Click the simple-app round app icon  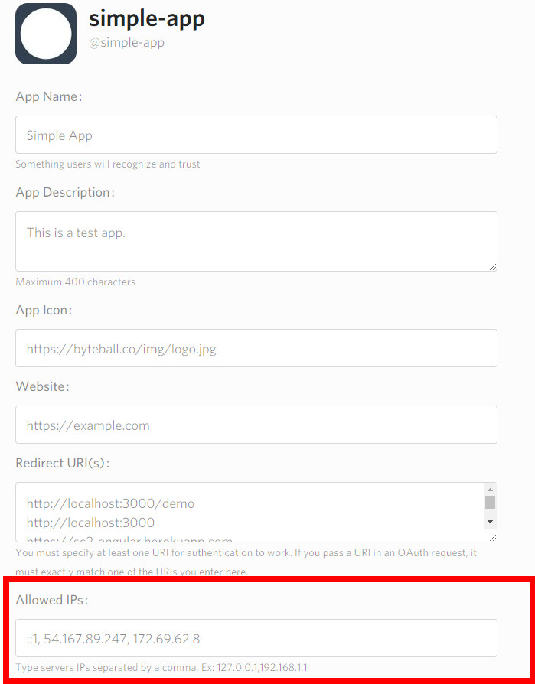point(46,34)
